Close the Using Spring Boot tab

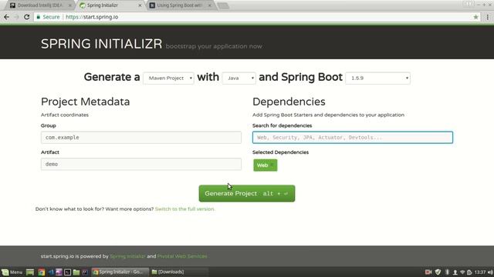[209, 5]
